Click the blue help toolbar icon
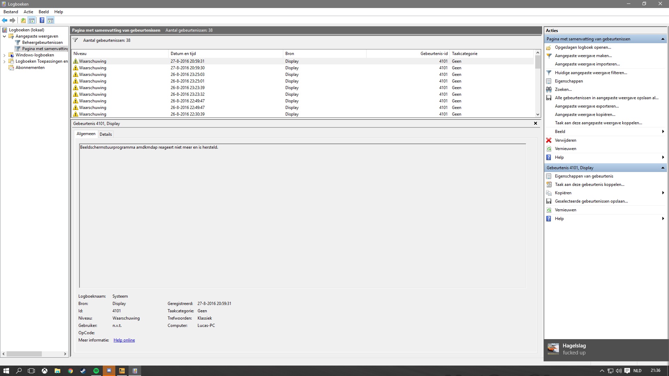This screenshot has width=669, height=376. point(42,20)
